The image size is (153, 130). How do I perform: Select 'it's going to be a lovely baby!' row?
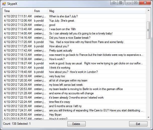(74, 33)
